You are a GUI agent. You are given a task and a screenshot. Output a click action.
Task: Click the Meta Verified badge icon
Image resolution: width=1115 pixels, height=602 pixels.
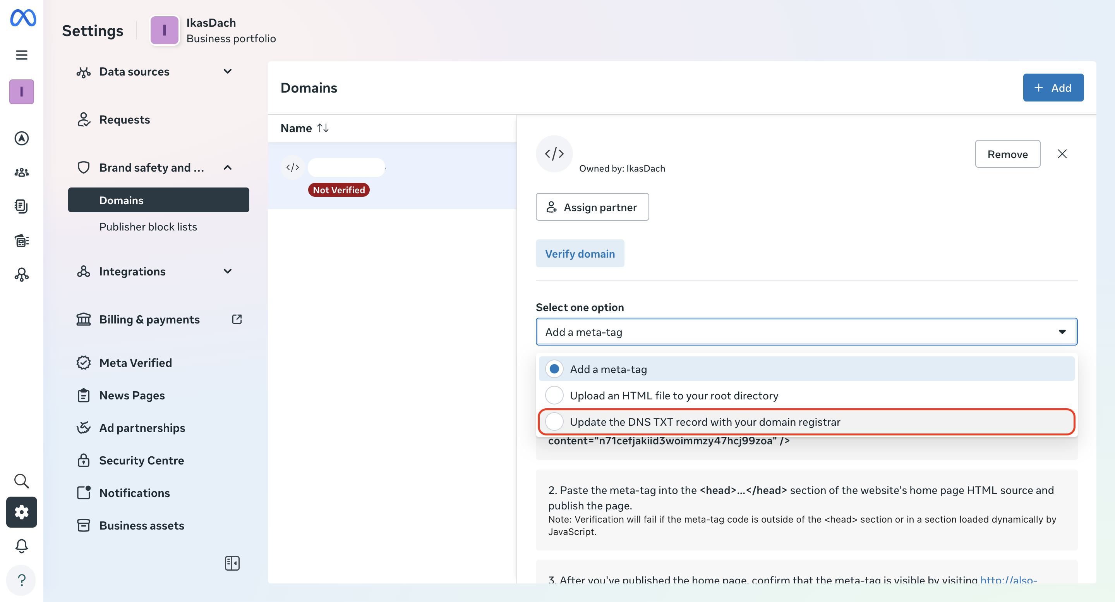tap(84, 363)
